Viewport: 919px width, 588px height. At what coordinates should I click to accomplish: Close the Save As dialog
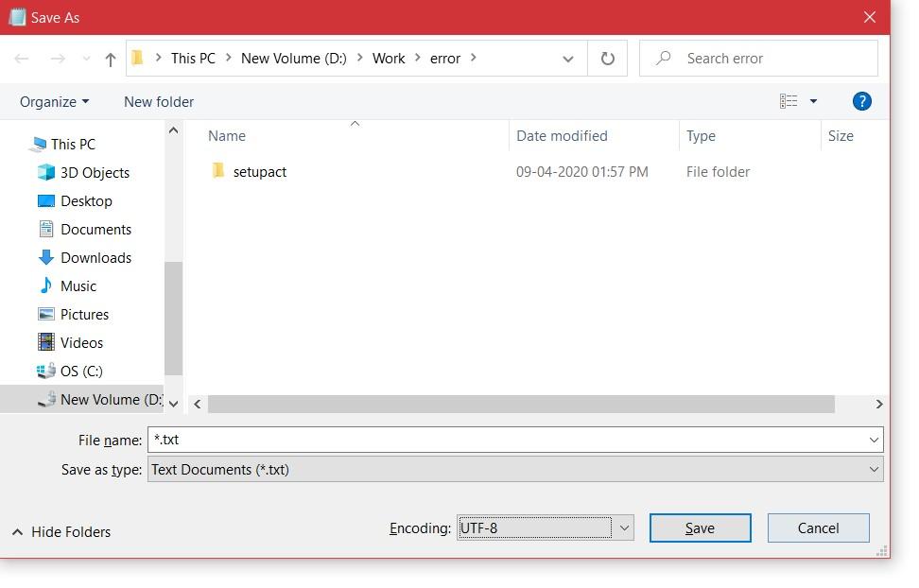[x=870, y=17]
